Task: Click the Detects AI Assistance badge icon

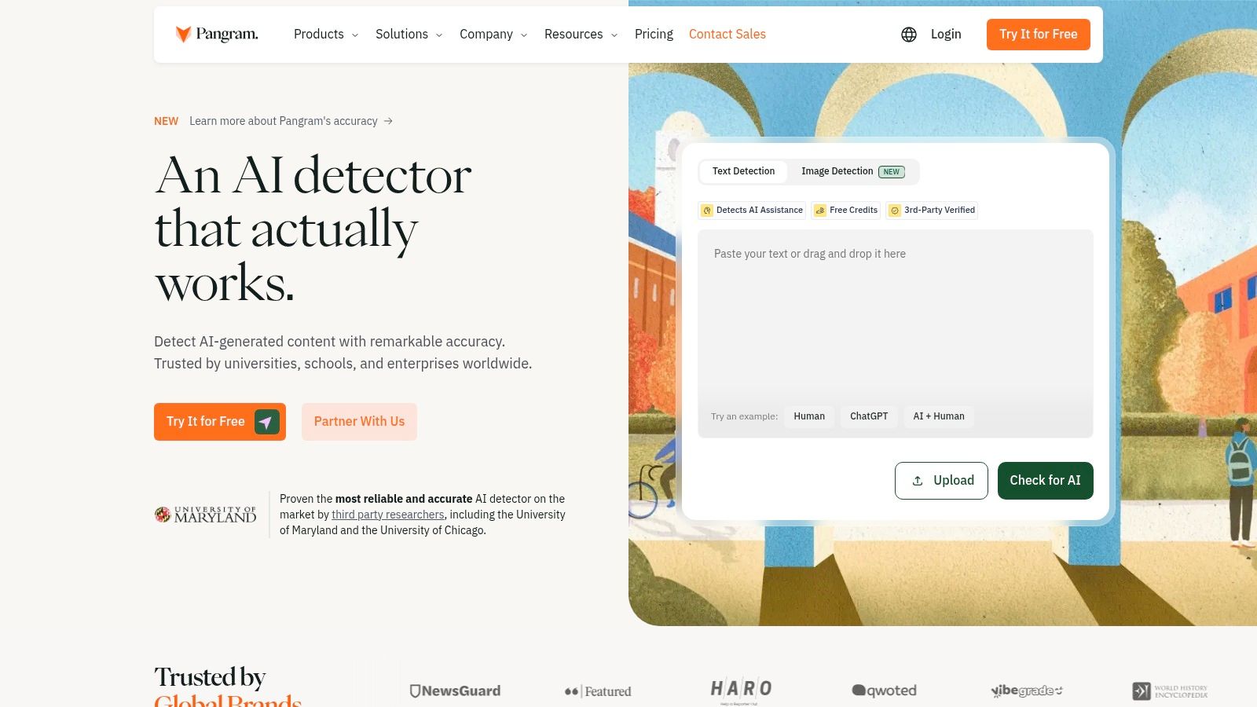Action: pyautogui.click(x=707, y=211)
